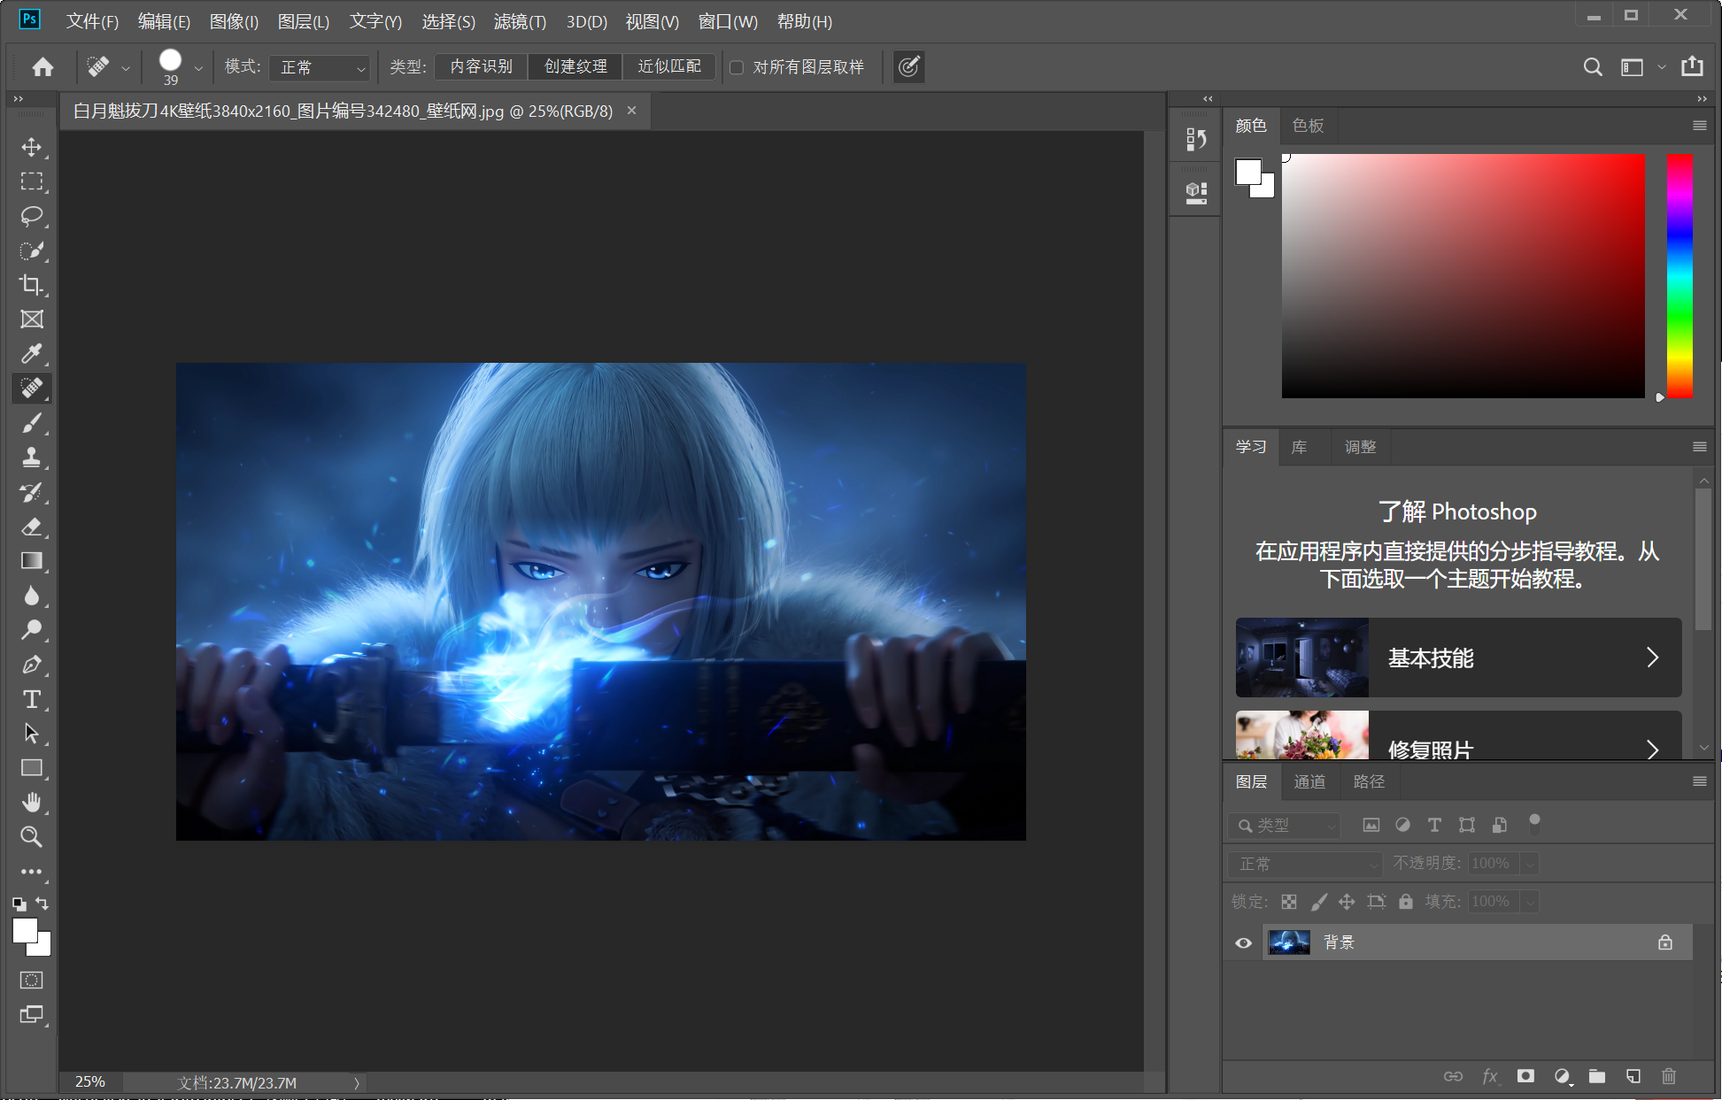
Task: Select the Clone Stamp tool
Action: (x=32, y=458)
